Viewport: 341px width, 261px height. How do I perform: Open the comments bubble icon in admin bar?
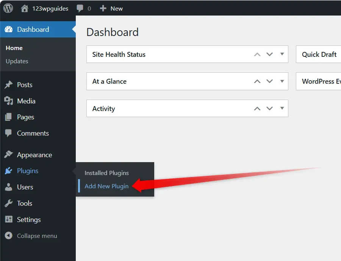(80, 8)
